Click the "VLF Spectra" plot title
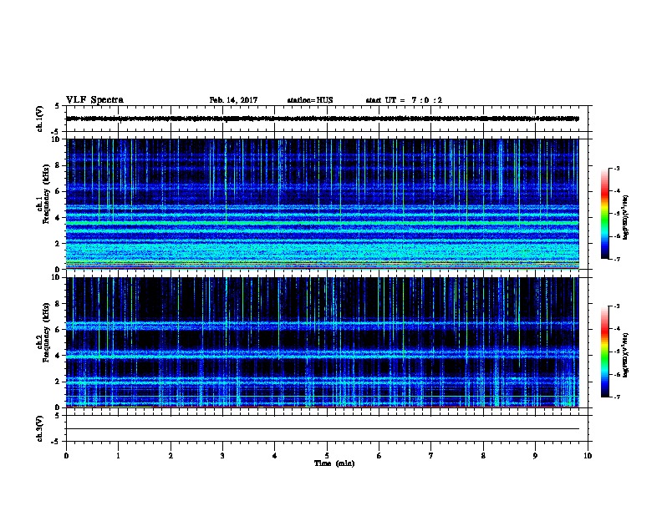The image size is (662, 511). [x=94, y=100]
